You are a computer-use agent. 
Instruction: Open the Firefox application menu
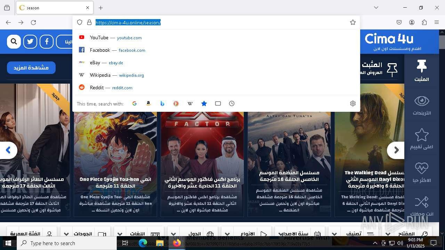[x=437, y=23]
